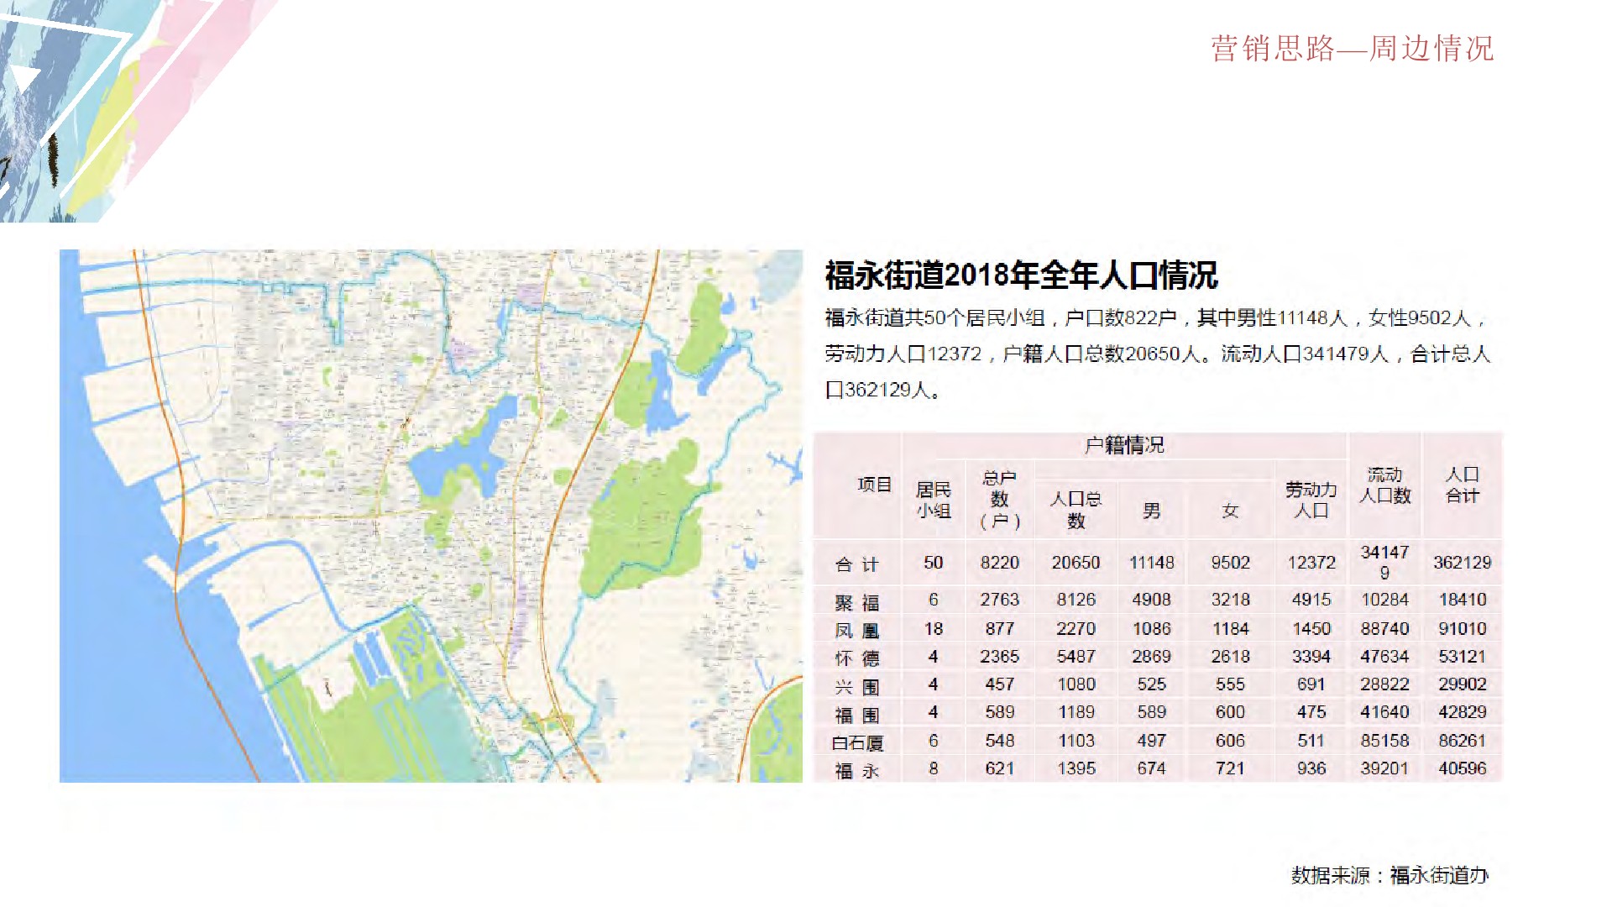The image size is (1612, 907).
Task: Select the value 362129 in totals row
Action: click(1462, 563)
